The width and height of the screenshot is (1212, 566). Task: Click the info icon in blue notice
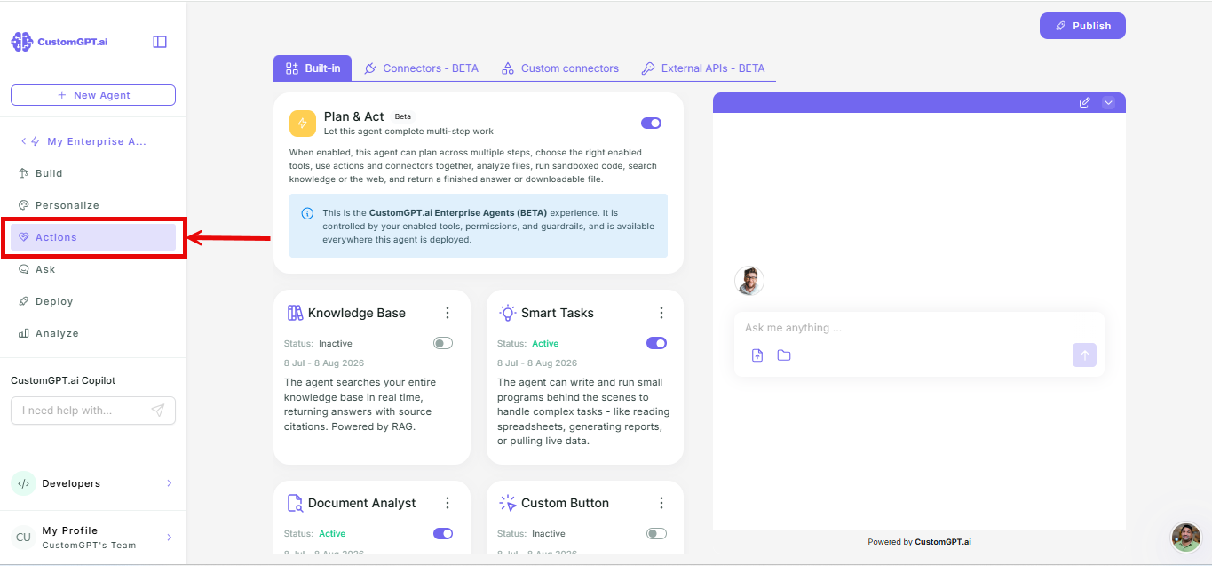coord(307,213)
